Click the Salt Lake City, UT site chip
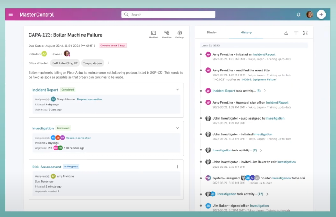The image size is (336, 217). [x=65, y=63]
